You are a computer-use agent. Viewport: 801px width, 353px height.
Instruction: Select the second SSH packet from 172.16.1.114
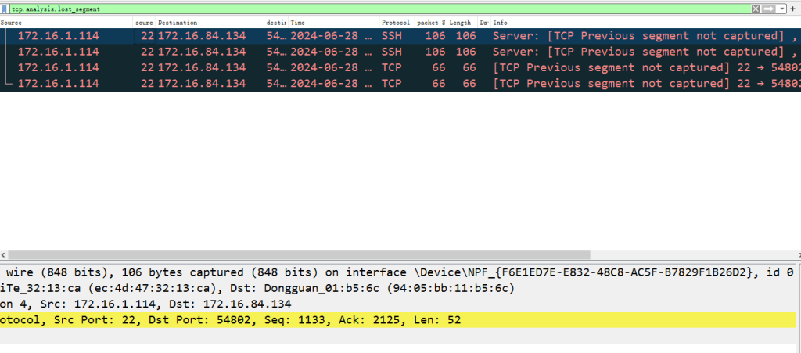point(313,52)
